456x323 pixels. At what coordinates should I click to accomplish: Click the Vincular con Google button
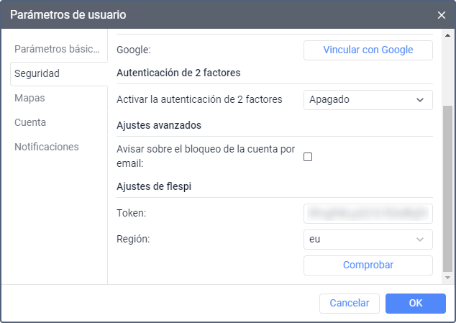(368, 50)
